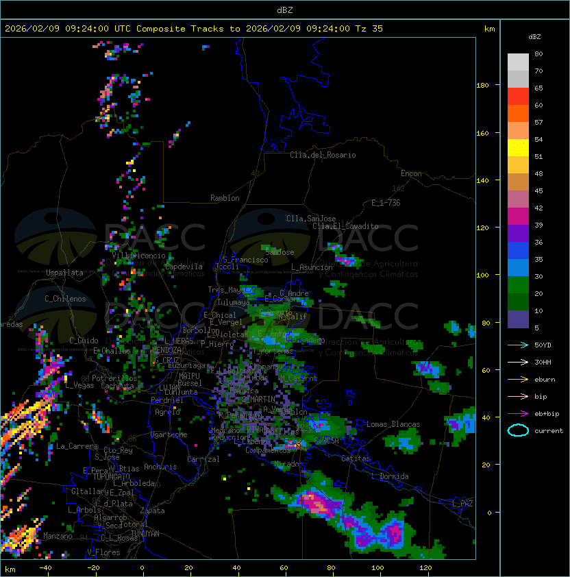This screenshot has width=570, height=577.
Task: Click the 'V_Flores' place label
Action: (103, 552)
